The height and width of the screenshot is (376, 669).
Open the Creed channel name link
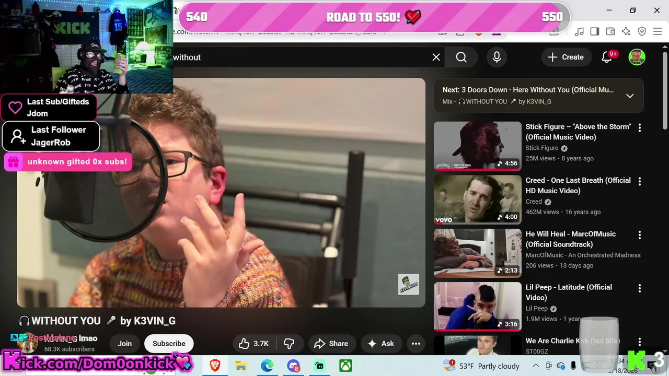point(534,202)
